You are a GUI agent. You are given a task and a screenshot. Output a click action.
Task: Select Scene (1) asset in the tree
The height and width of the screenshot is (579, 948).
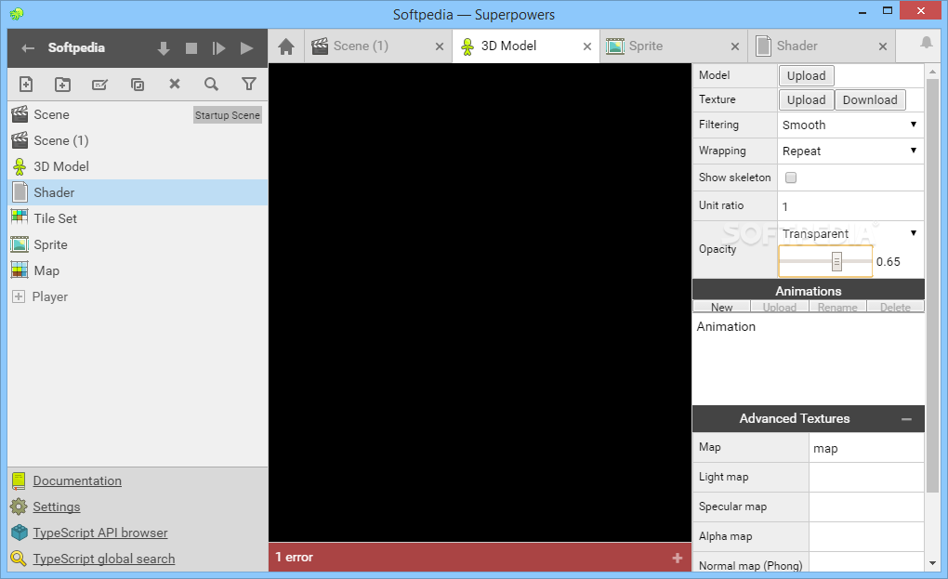click(x=138, y=140)
